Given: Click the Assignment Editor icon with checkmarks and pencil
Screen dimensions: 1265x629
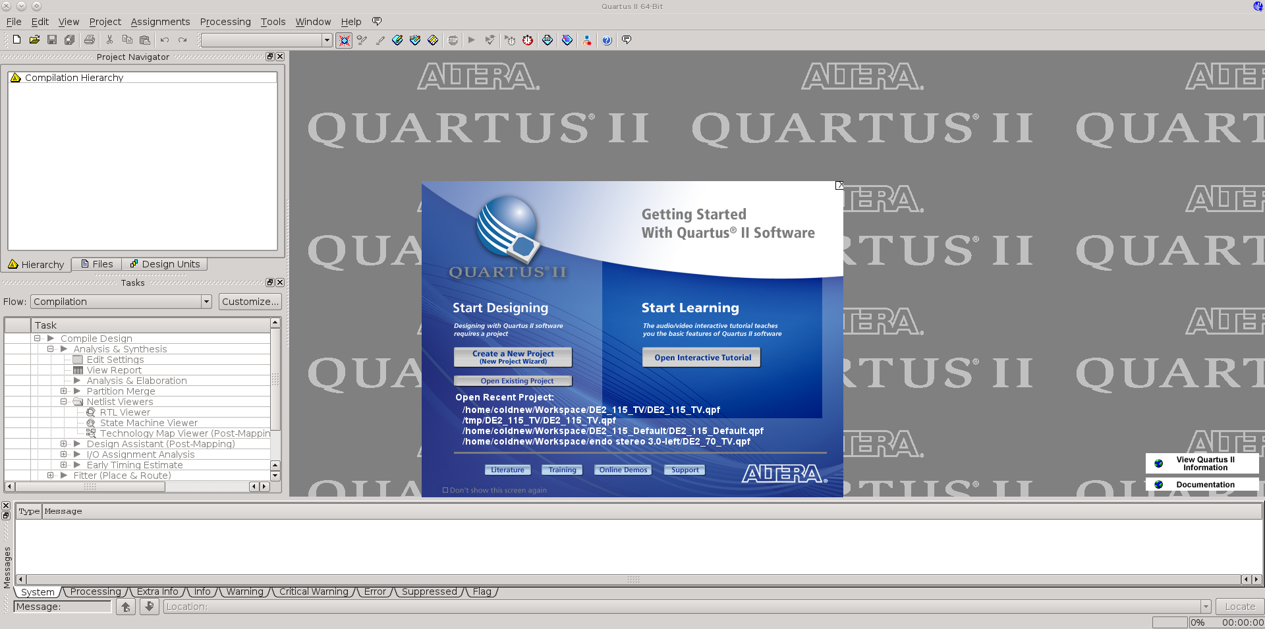Looking at the screenshot, I should coord(362,40).
